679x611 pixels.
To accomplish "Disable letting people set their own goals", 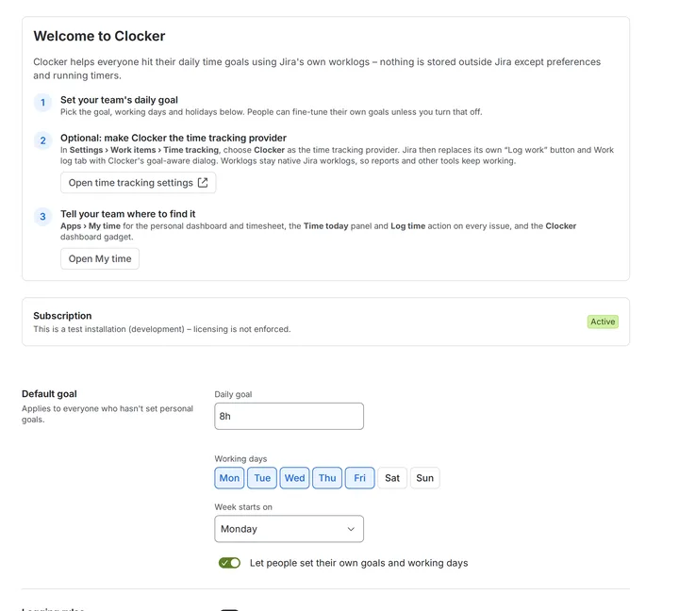I will 229,563.
